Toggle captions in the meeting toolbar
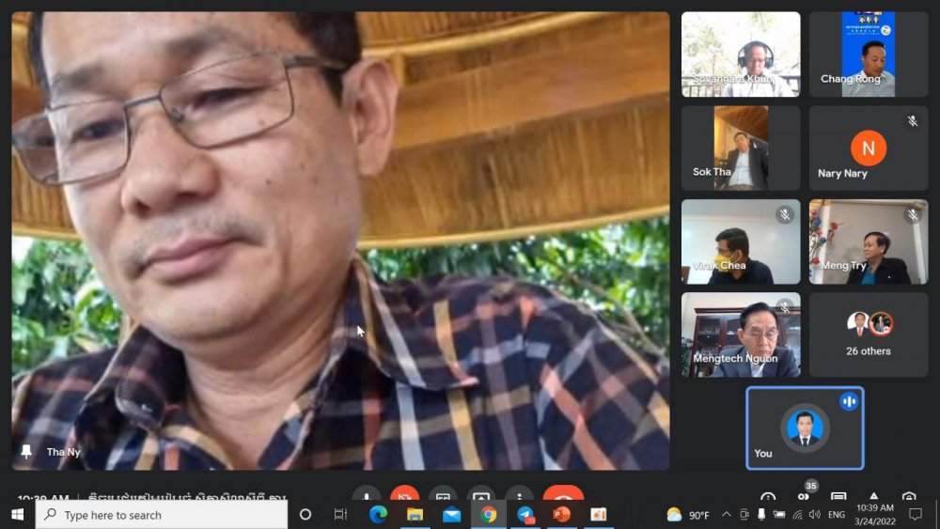Image resolution: width=940 pixels, height=529 pixels. click(443, 497)
